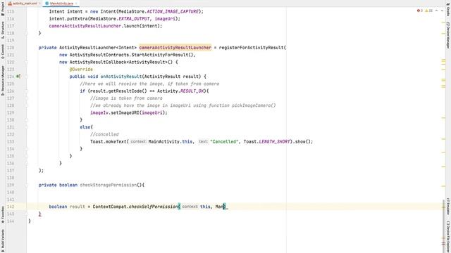Click fold end marker at line 134
The image size is (451, 253).
click(27, 148)
